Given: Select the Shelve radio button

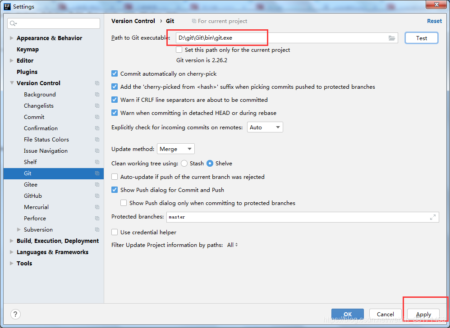Looking at the screenshot, I should pos(210,164).
